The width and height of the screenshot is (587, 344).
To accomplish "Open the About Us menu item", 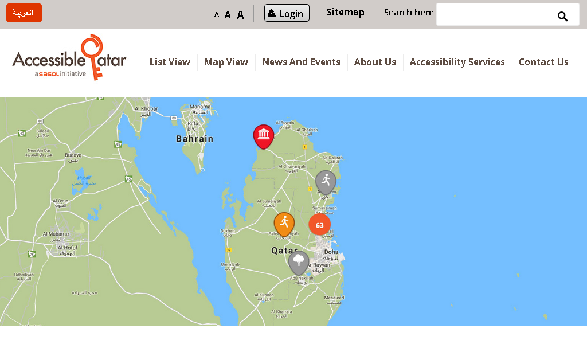I will [x=375, y=62].
